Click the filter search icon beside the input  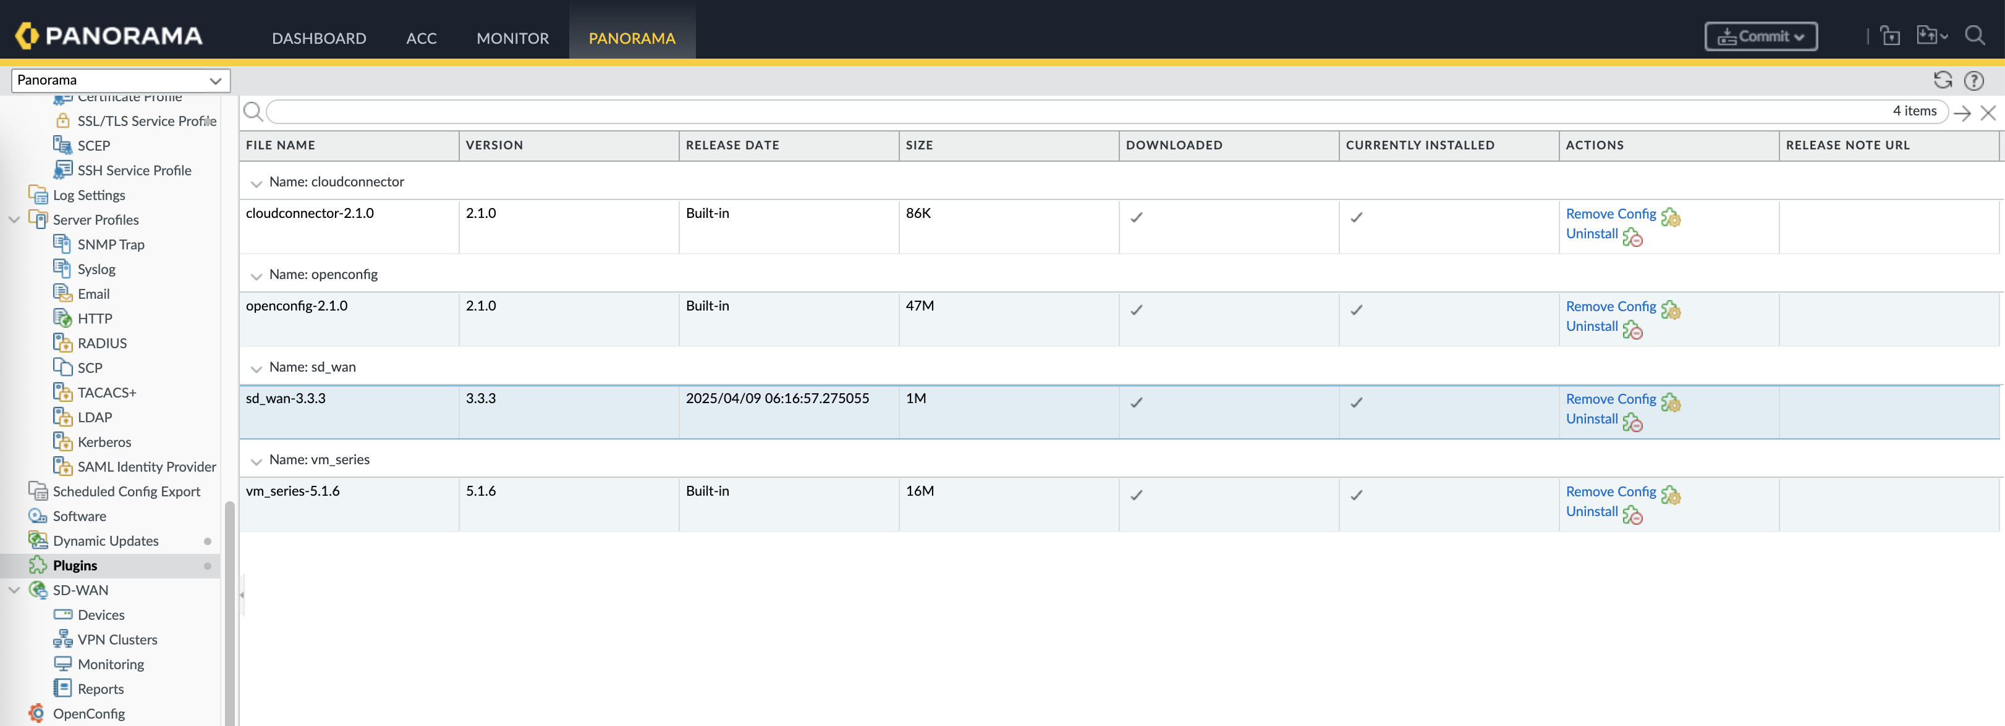(253, 112)
